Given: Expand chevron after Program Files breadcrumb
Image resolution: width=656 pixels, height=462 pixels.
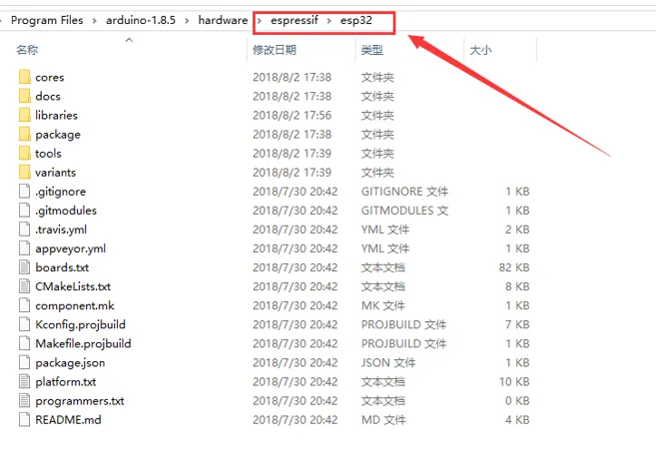Looking at the screenshot, I should (x=95, y=21).
